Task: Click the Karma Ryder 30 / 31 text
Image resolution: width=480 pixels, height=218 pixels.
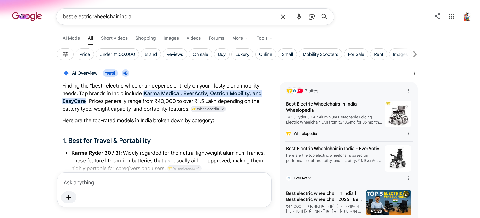Action: pyautogui.click(x=97, y=153)
